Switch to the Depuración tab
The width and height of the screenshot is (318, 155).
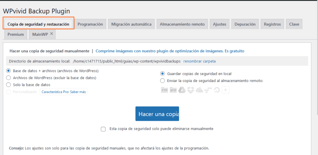coord(245,24)
